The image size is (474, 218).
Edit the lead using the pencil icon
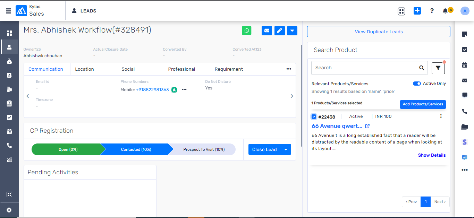click(279, 30)
